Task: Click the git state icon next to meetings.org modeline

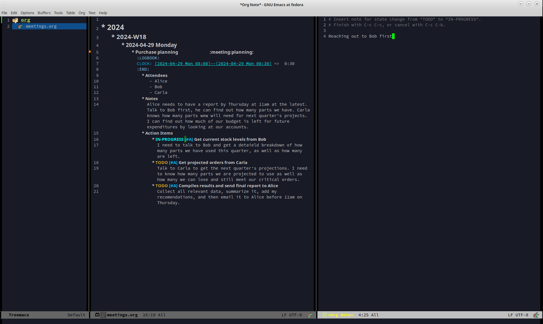Action: click(x=103, y=315)
